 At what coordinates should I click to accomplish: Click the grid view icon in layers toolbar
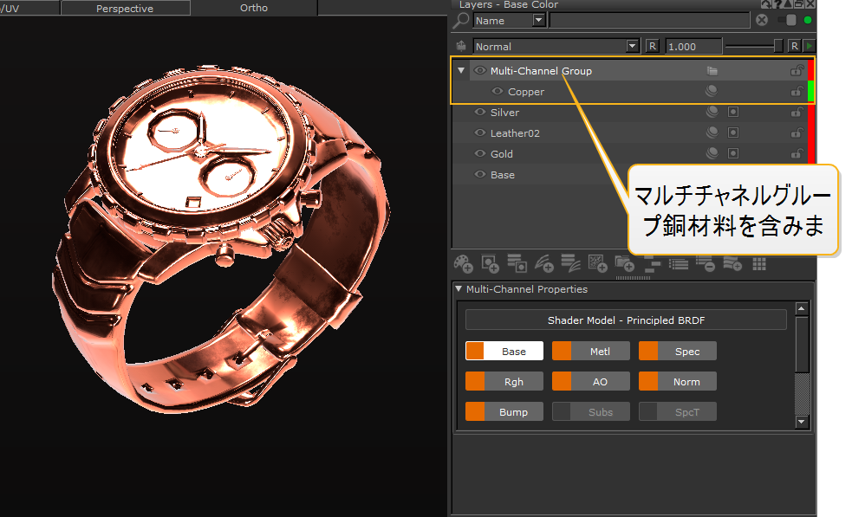[x=759, y=263]
